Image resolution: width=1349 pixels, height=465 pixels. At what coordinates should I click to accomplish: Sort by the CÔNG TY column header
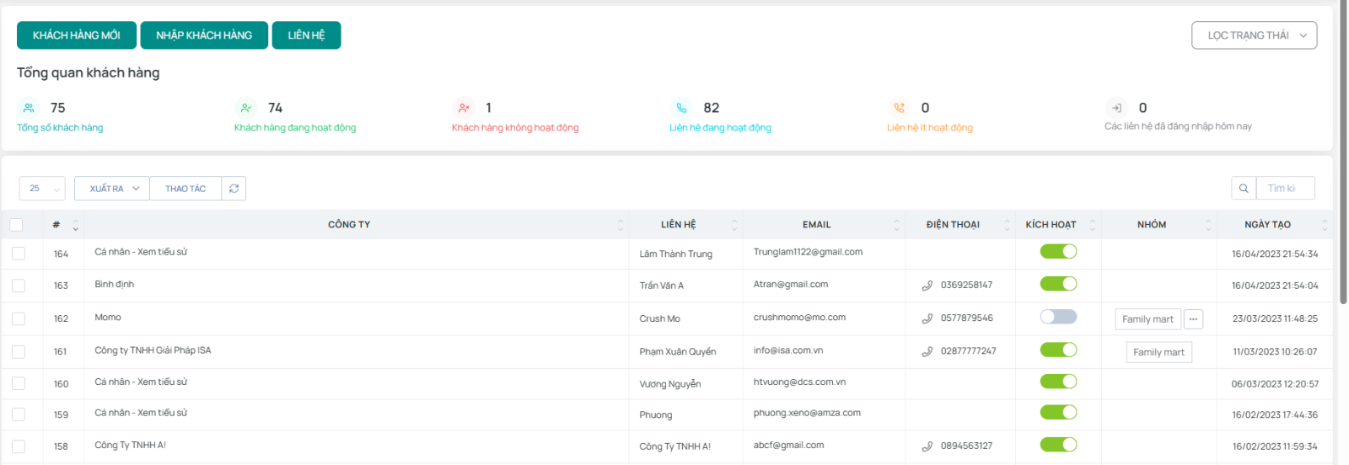tap(349, 225)
